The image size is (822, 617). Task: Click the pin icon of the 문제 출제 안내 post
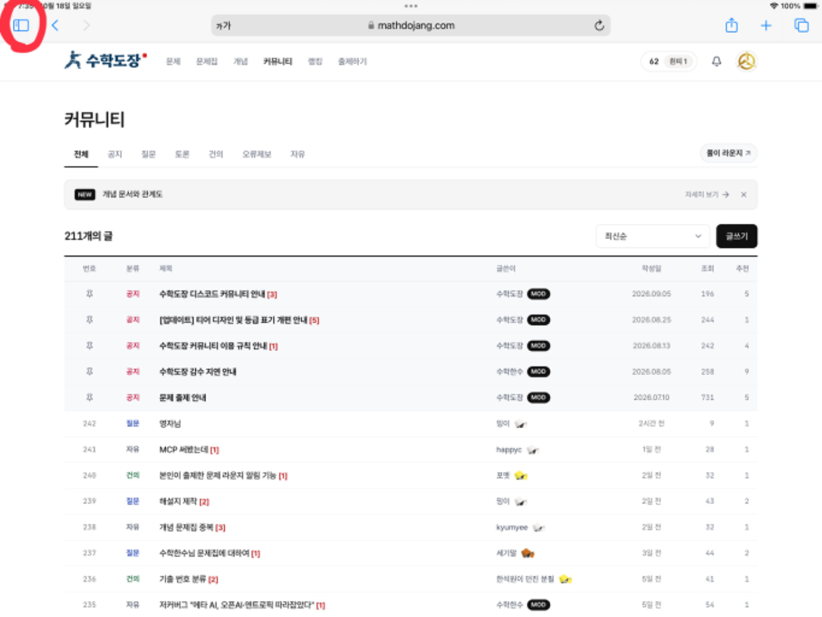coord(89,397)
